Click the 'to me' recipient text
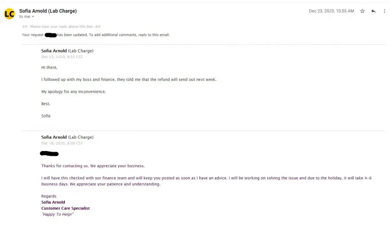 pos(25,16)
